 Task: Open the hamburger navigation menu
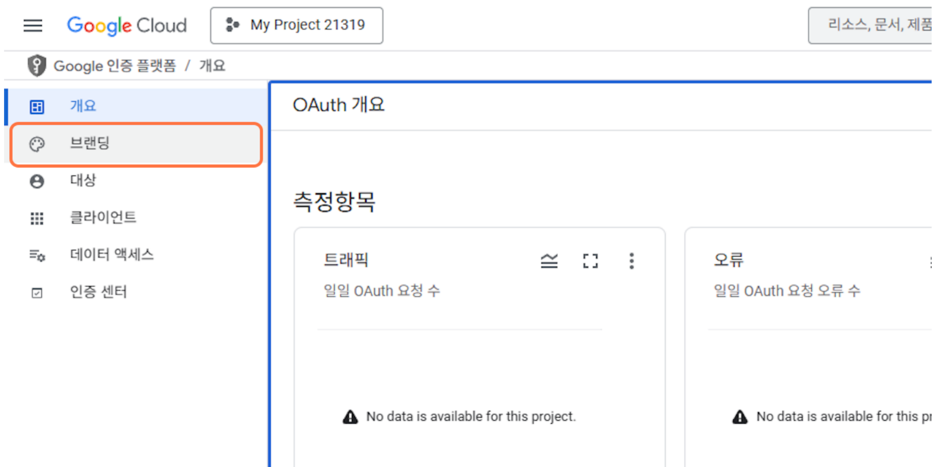pos(33,25)
